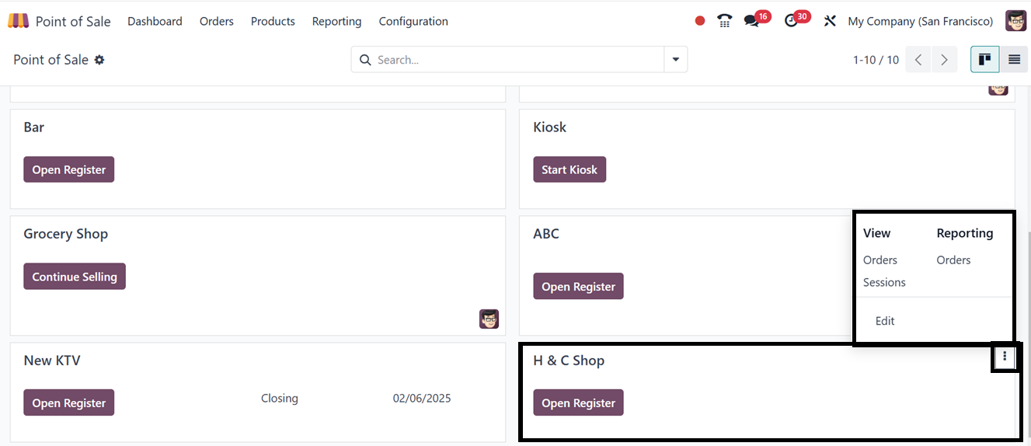Click Continue Selling for Grocery Shop
This screenshot has width=1031, height=446.
pos(75,277)
